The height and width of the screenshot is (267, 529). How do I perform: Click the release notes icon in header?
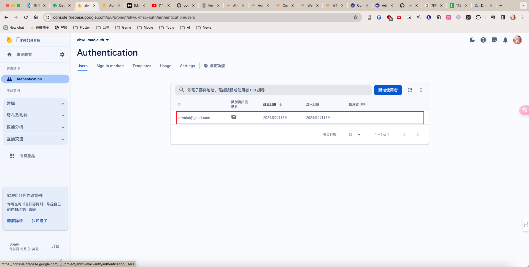(494, 40)
